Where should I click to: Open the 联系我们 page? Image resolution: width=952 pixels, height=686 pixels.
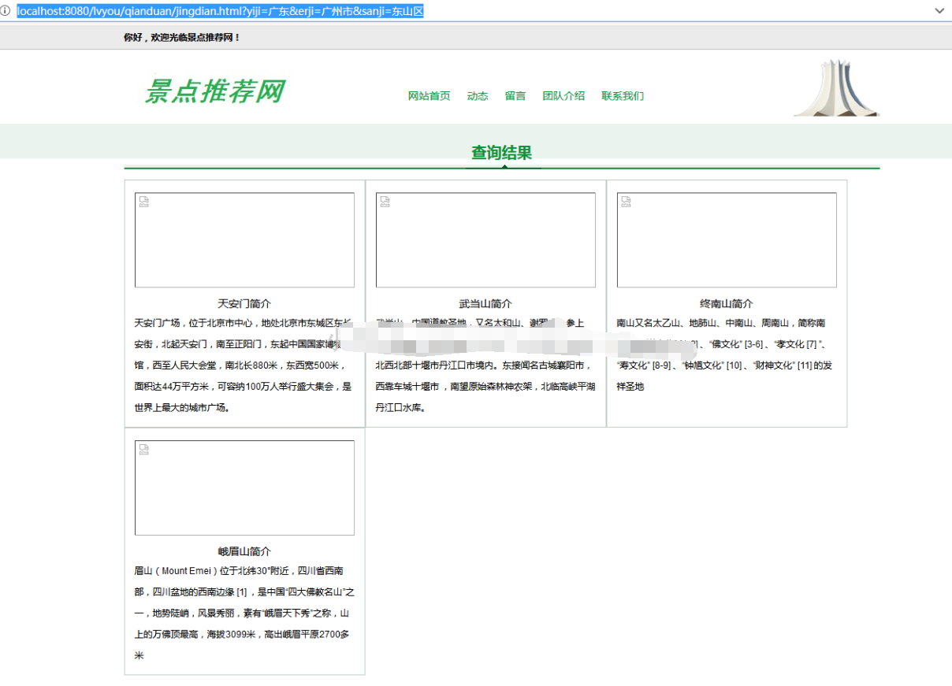(623, 96)
